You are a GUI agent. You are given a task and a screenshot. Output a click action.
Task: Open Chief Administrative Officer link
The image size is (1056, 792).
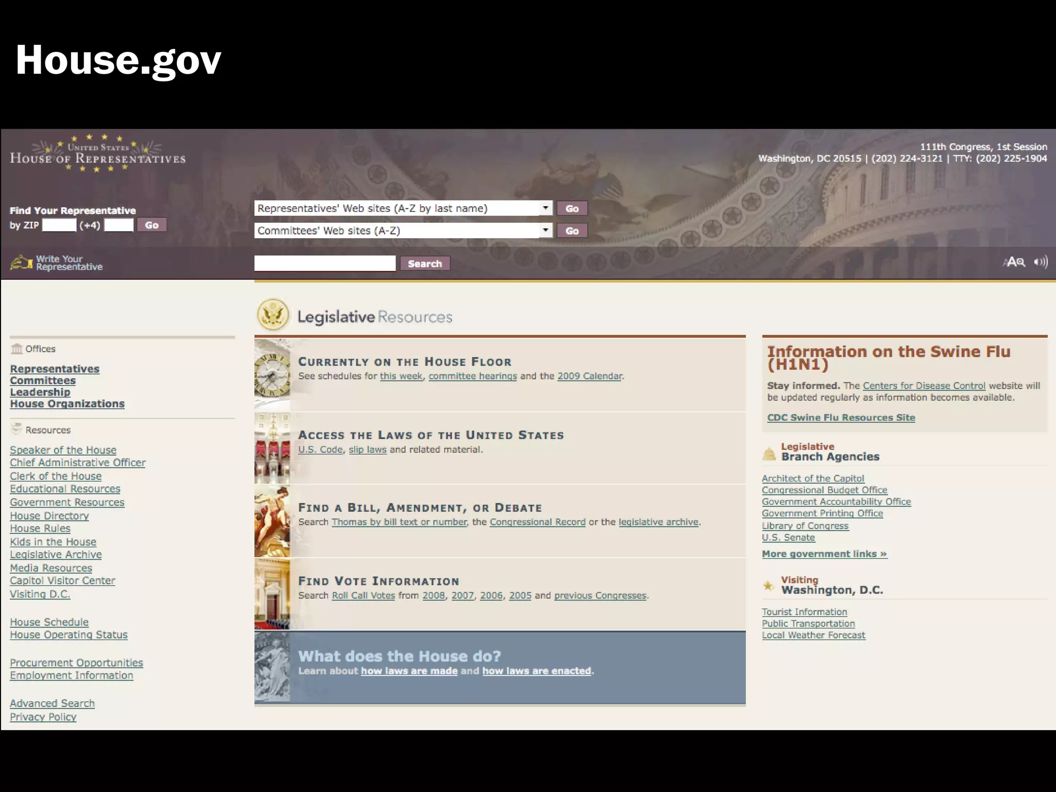[78, 463]
